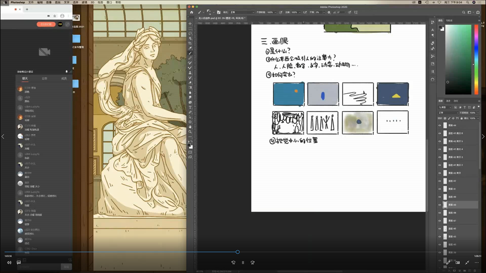Open the 窗口 menu
Screen dimensions: 486x273
pos(109,2)
